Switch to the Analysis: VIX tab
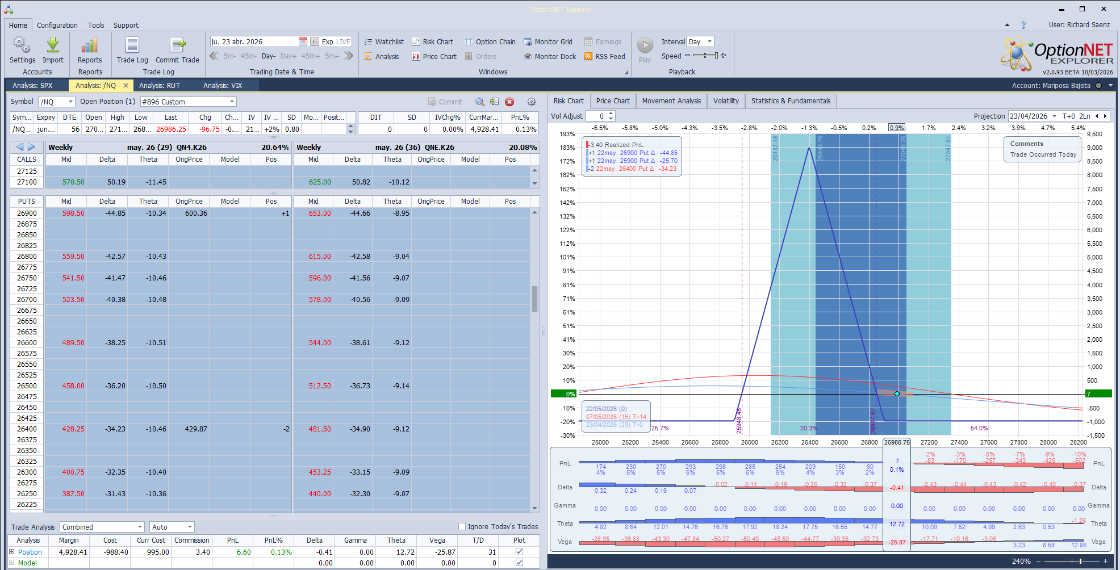 click(x=223, y=86)
